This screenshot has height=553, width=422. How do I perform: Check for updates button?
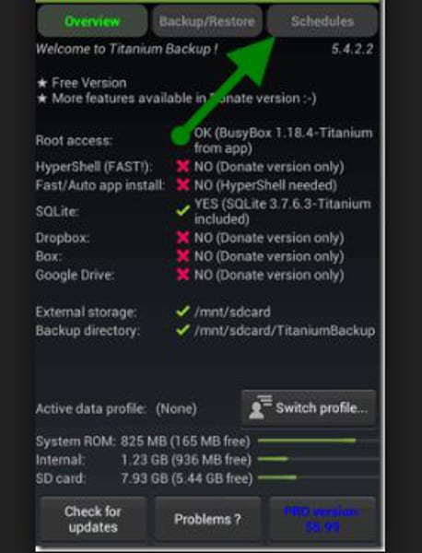point(93,519)
